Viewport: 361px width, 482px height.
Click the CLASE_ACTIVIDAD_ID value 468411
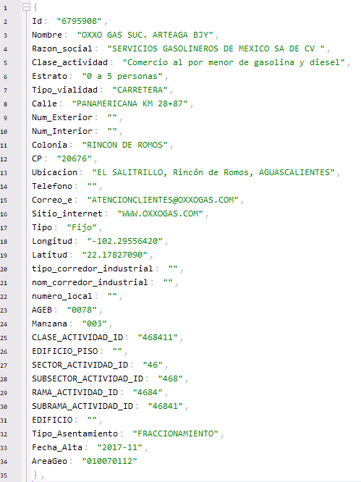[x=158, y=337]
